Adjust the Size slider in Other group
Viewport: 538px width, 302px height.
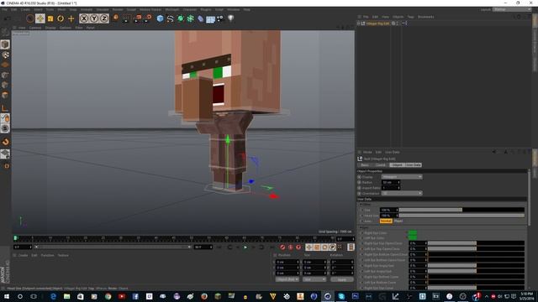462,210
